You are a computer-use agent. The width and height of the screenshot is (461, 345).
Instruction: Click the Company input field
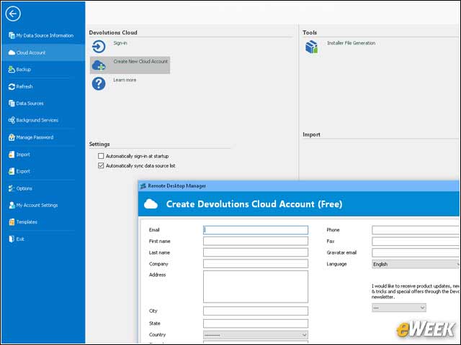coord(256,264)
